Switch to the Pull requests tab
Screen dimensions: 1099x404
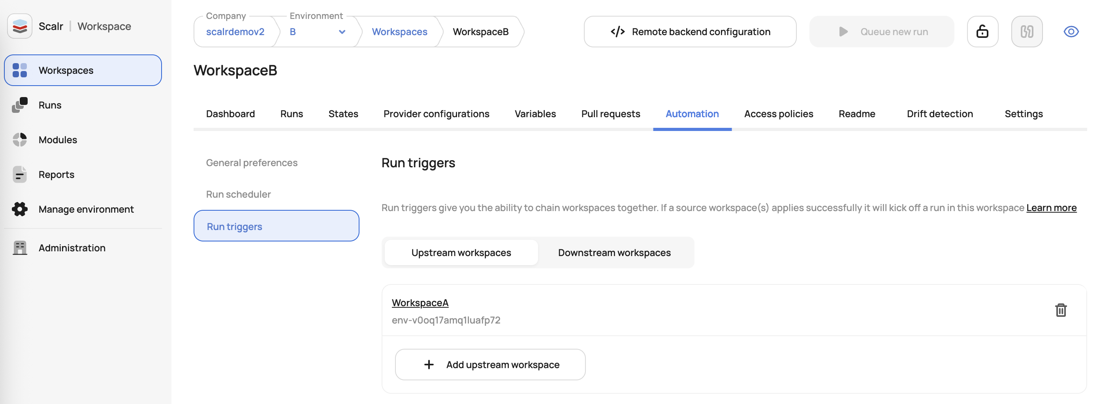click(610, 114)
